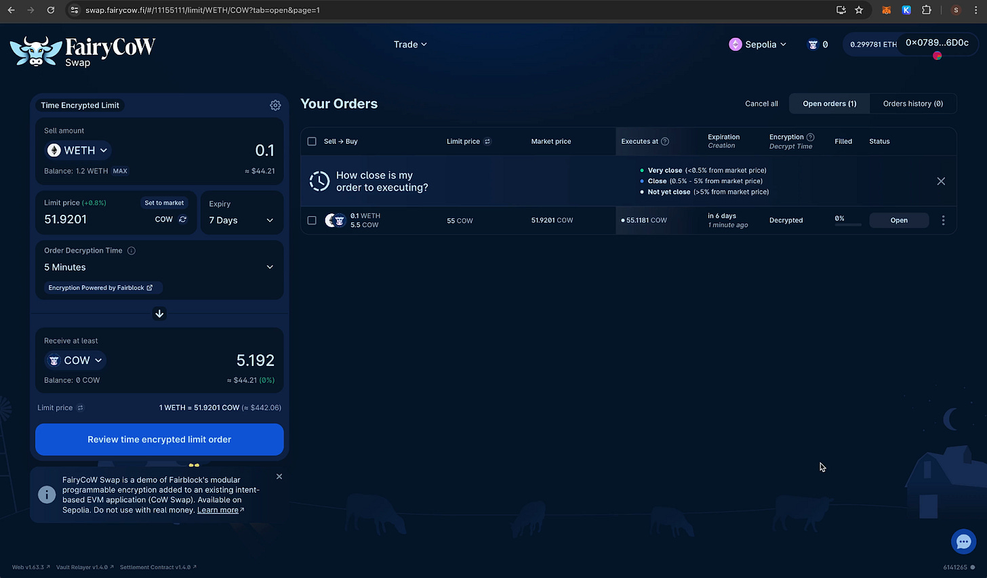Open the WETH sell token selector
Screen dimensions: 987x578
tap(78, 150)
